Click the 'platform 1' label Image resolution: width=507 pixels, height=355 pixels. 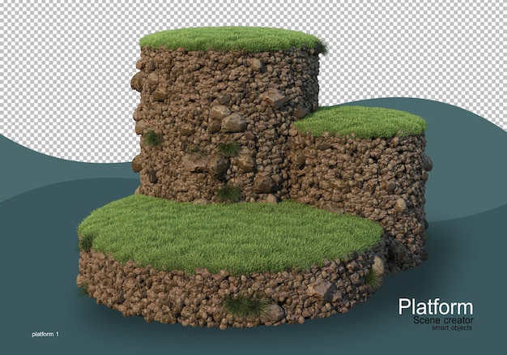point(45,334)
